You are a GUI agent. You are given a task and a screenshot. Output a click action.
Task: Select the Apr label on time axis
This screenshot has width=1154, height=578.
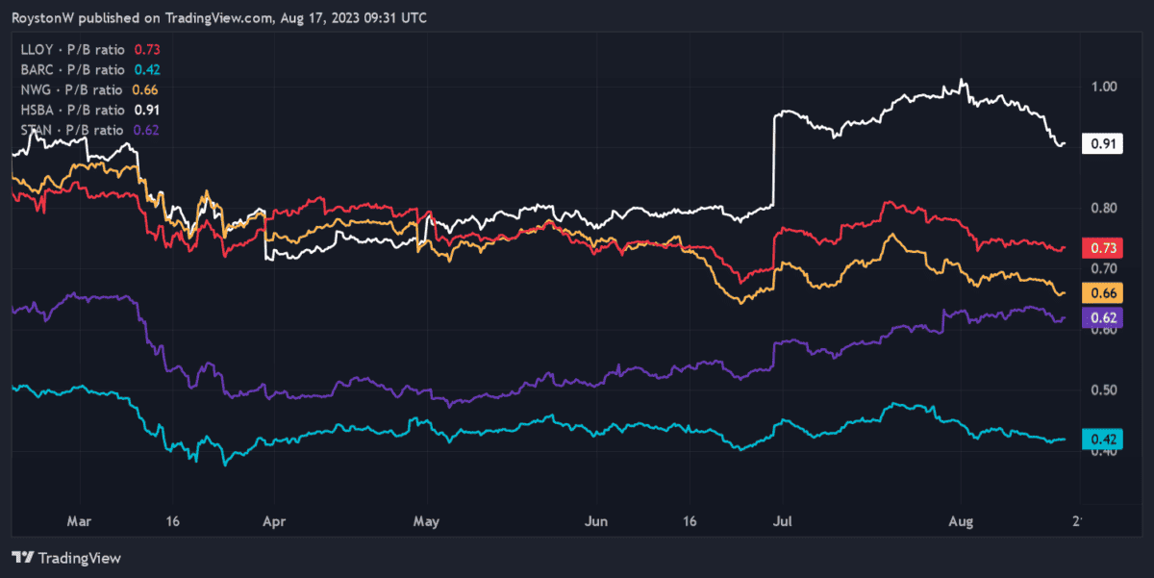(x=274, y=521)
